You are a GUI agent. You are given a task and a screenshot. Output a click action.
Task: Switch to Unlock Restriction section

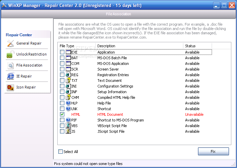coord(27,54)
